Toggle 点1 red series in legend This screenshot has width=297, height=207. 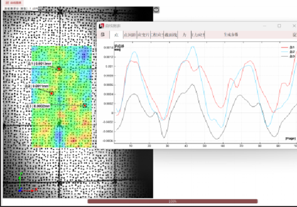click(x=288, y=47)
